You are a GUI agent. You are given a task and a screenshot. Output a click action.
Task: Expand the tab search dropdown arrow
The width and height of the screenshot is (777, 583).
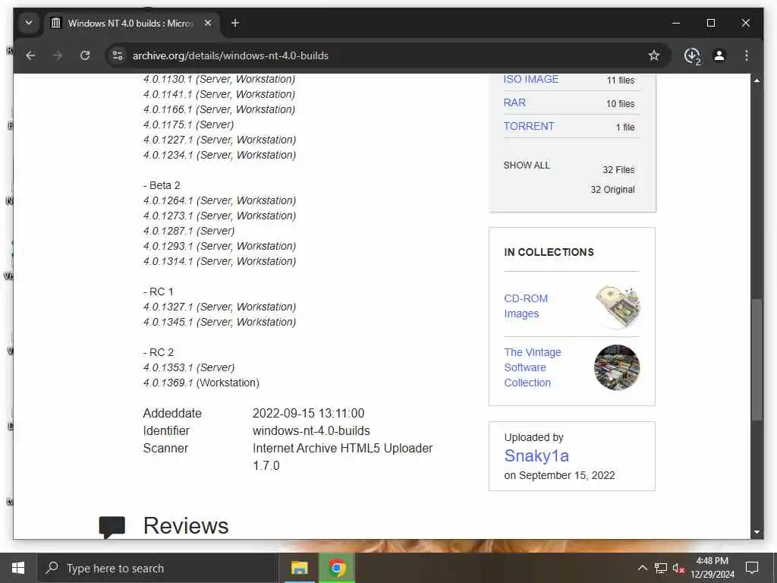tap(29, 23)
